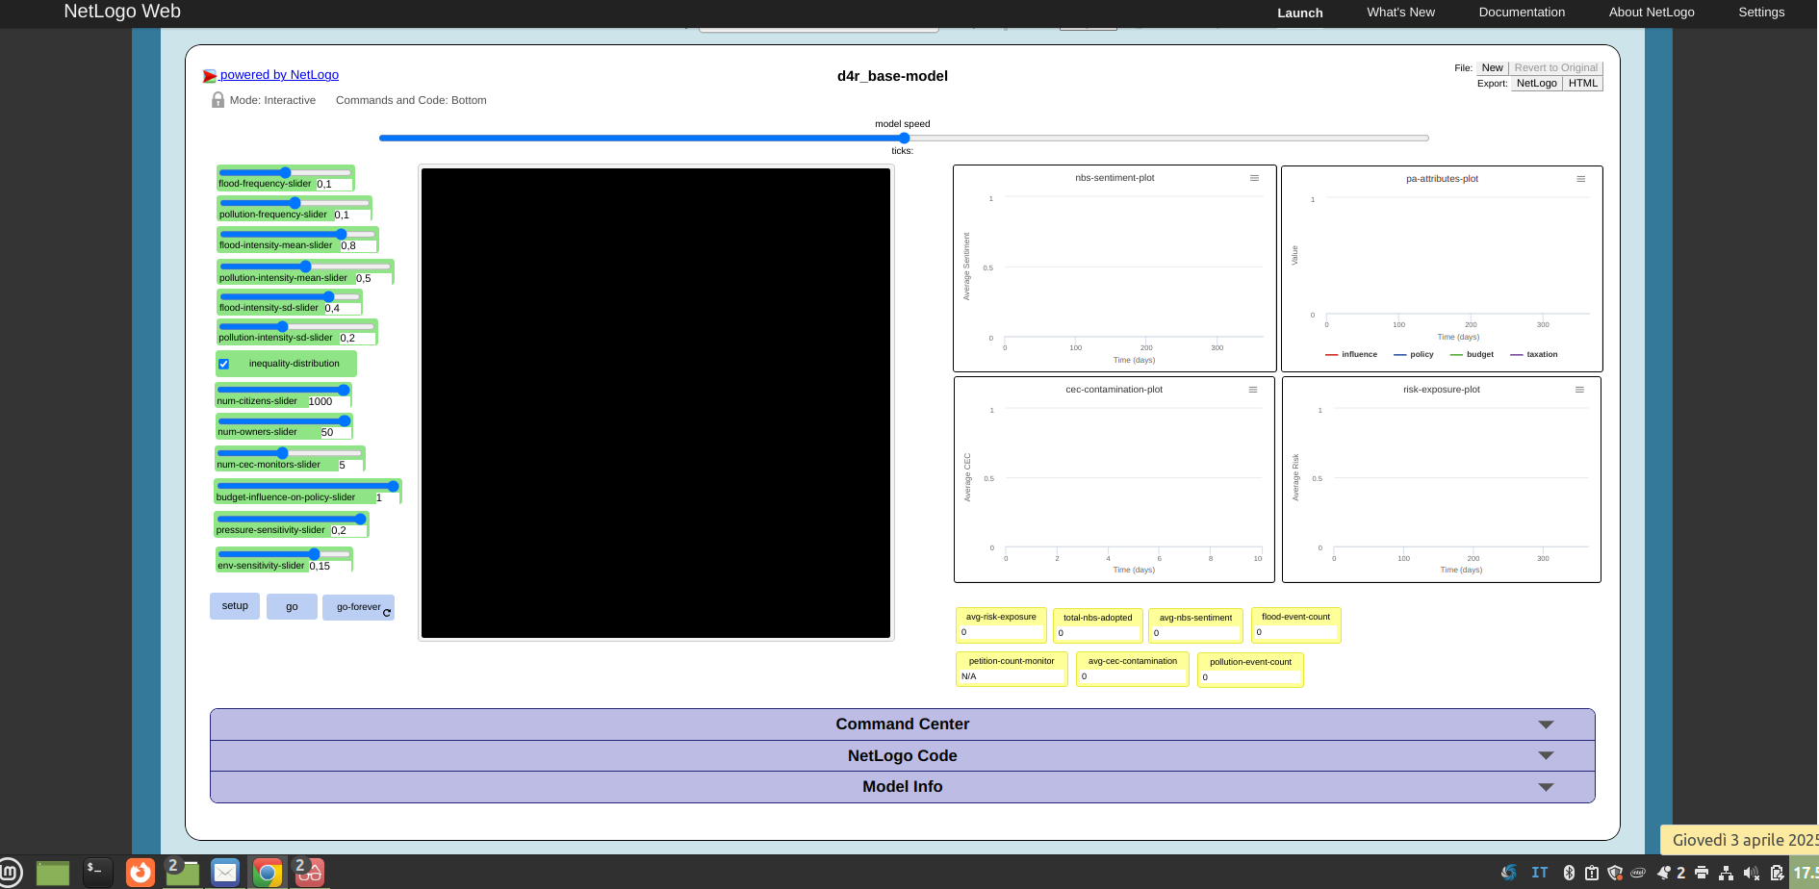This screenshot has height=889, width=1819.
Task: Open the Google Chrome taskbar icon
Action: click(x=267, y=873)
